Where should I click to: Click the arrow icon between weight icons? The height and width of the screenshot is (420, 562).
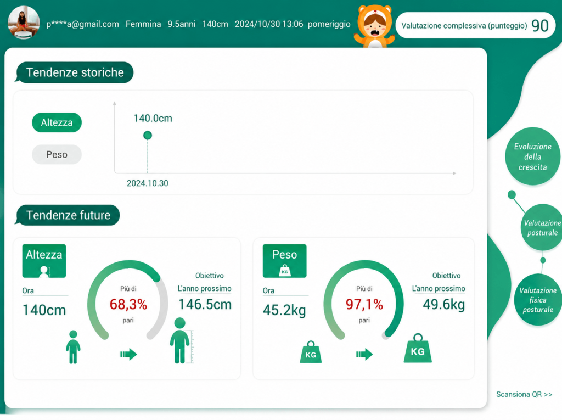[x=364, y=354]
